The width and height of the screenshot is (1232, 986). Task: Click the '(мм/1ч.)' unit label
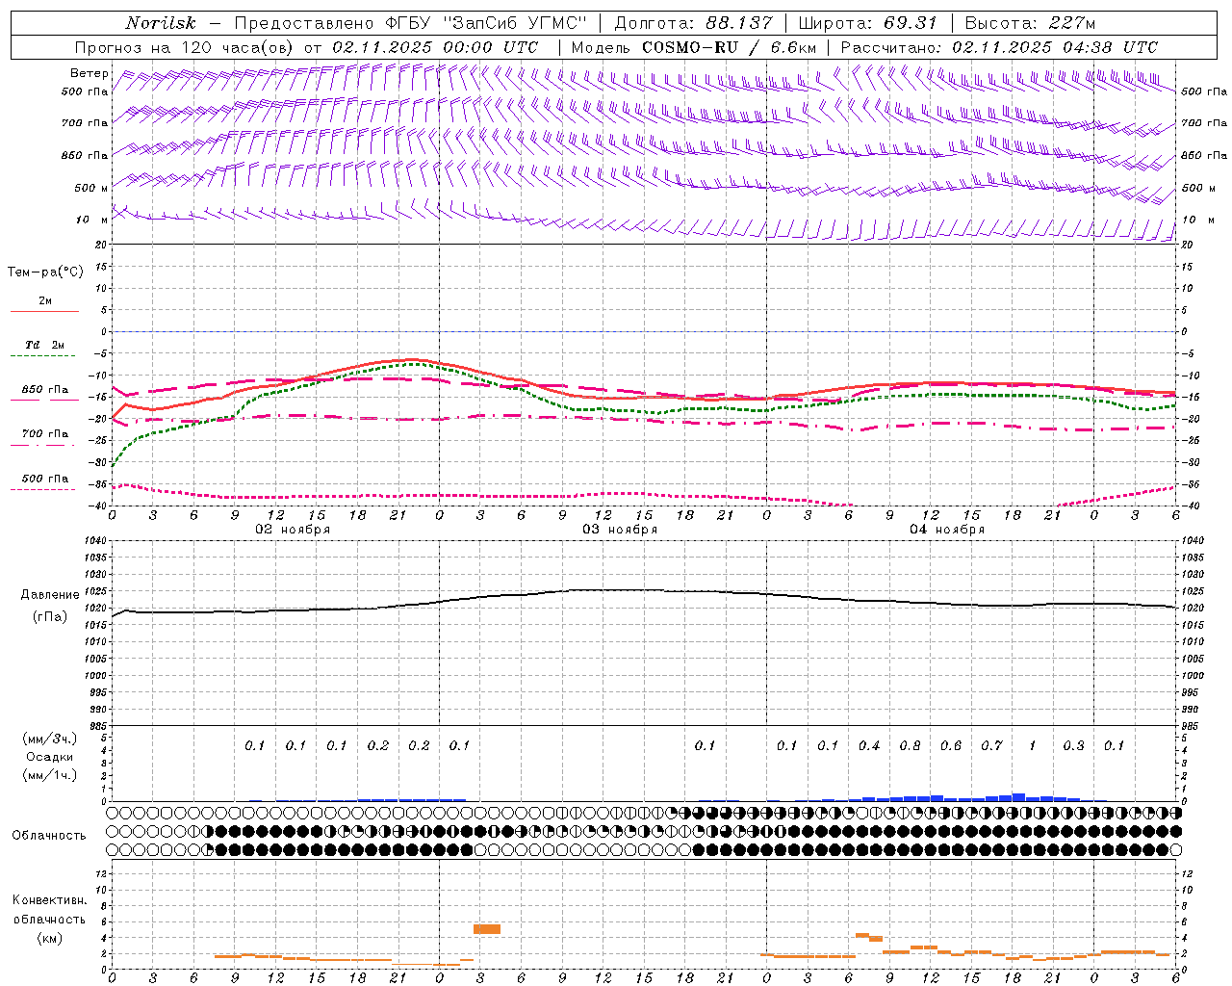[50, 775]
